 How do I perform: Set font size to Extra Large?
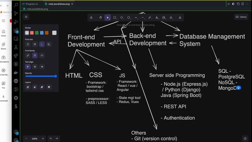pyautogui.click(x=49, y=44)
